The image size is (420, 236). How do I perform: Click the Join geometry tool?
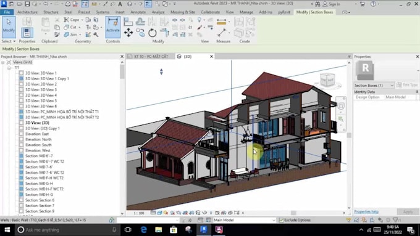click(70, 35)
